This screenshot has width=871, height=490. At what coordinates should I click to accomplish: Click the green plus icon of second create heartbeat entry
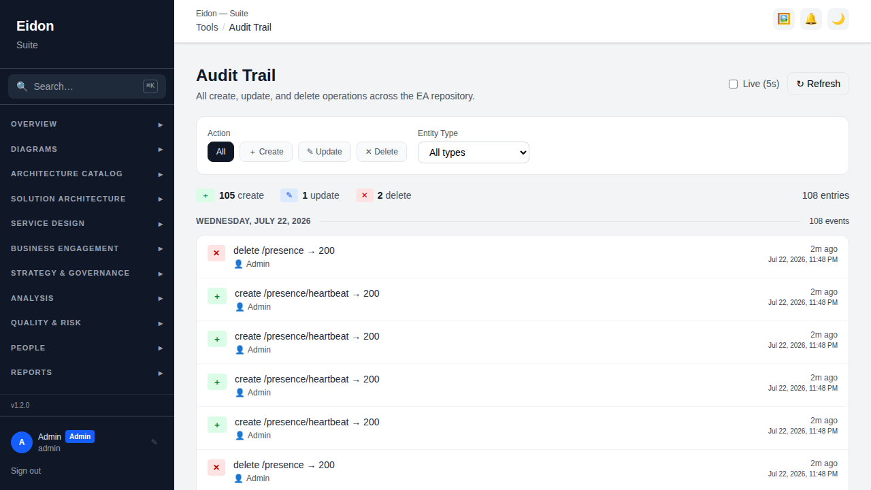[x=217, y=339]
